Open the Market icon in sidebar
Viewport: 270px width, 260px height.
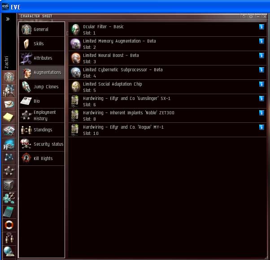tap(9, 144)
